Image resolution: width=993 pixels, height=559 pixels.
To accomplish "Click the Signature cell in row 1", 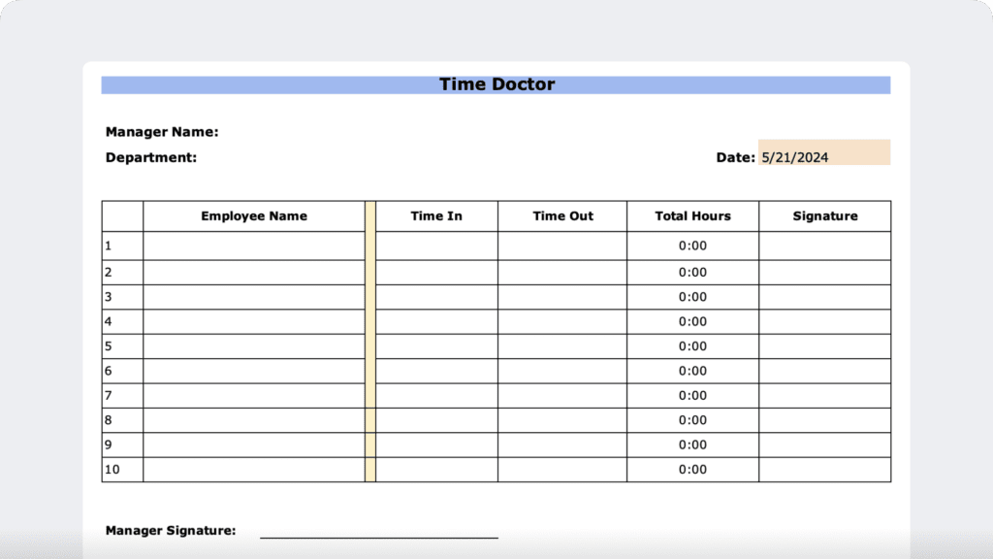I will pos(823,246).
